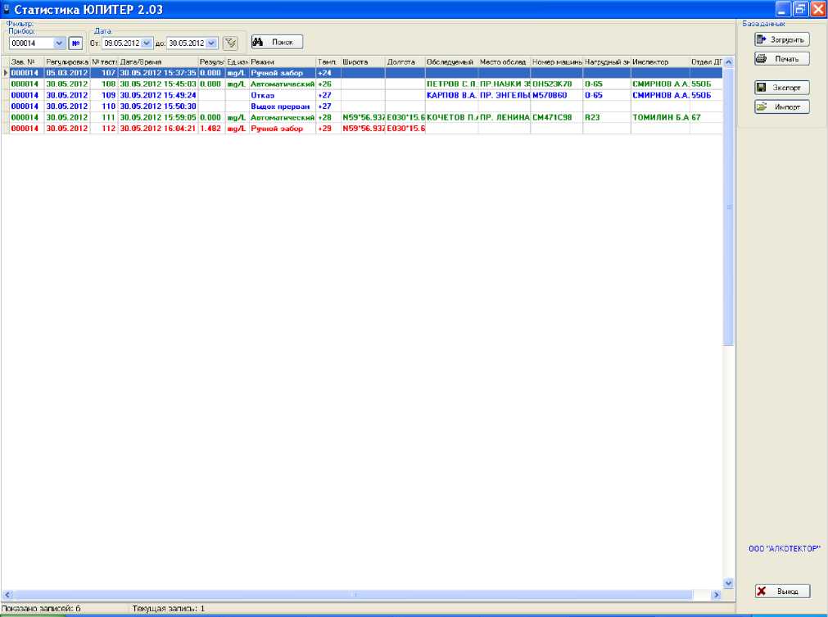Click the inspector ТОМИЛИН Б.А. cell
The image size is (828, 617).
click(660, 117)
